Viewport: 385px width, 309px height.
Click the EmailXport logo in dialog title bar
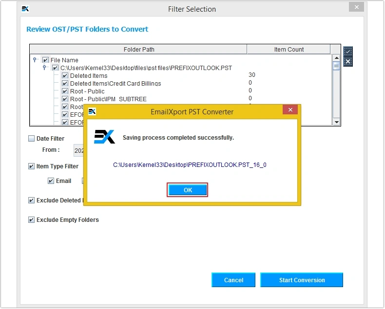[x=92, y=111]
